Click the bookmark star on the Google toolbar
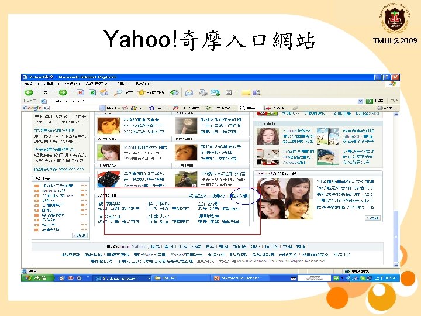 151,108
